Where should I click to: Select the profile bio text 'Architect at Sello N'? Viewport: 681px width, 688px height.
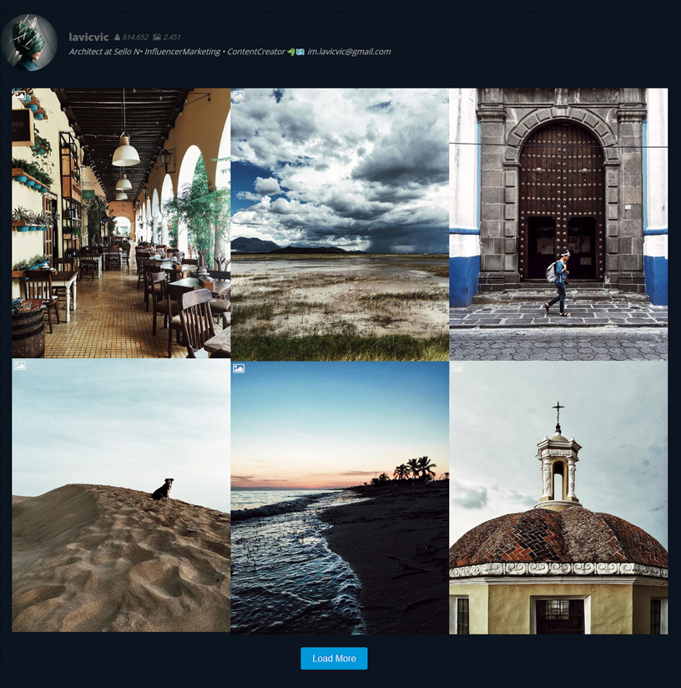point(104,52)
